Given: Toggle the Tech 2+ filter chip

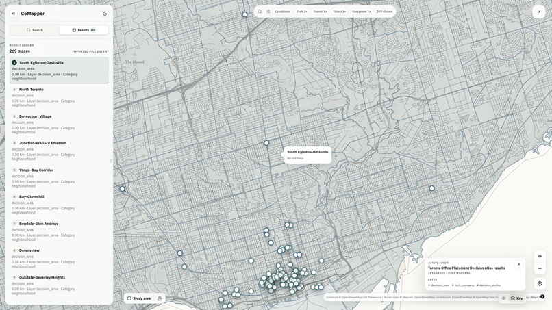Looking at the screenshot, I should pyautogui.click(x=302, y=12).
